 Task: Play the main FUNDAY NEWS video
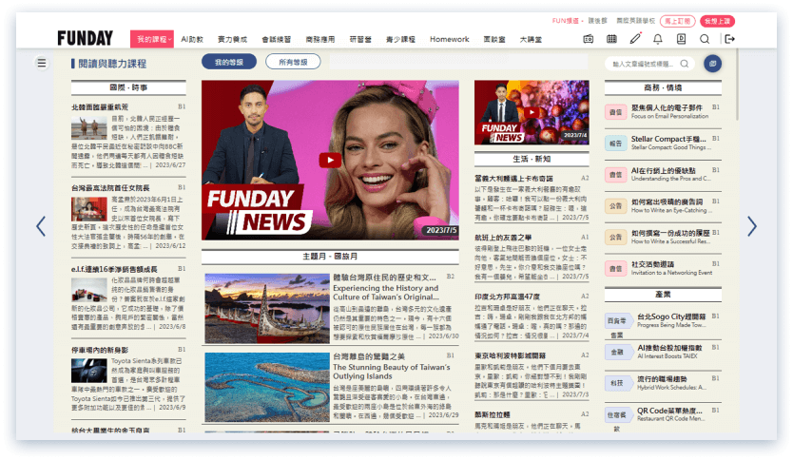329,160
